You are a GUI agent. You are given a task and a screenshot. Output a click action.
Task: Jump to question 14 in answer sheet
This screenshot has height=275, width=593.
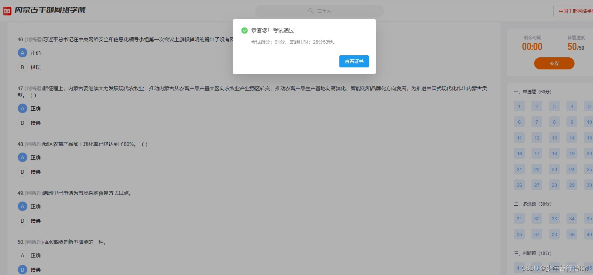[572, 138]
